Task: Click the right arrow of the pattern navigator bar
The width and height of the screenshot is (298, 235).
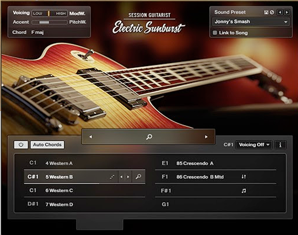Action: [x=206, y=137]
